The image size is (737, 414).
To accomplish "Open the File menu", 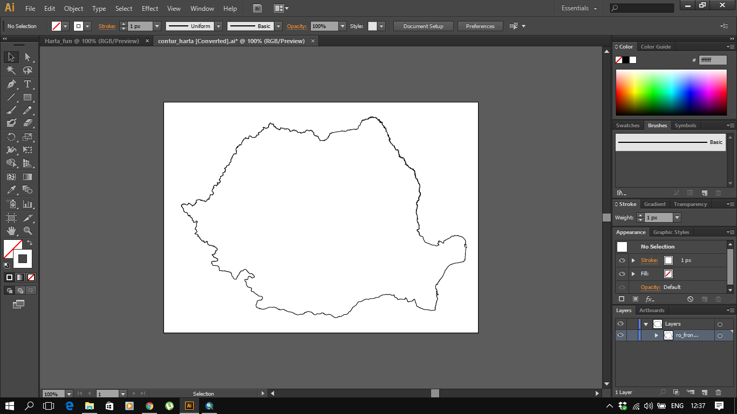I will (x=30, y=9).
